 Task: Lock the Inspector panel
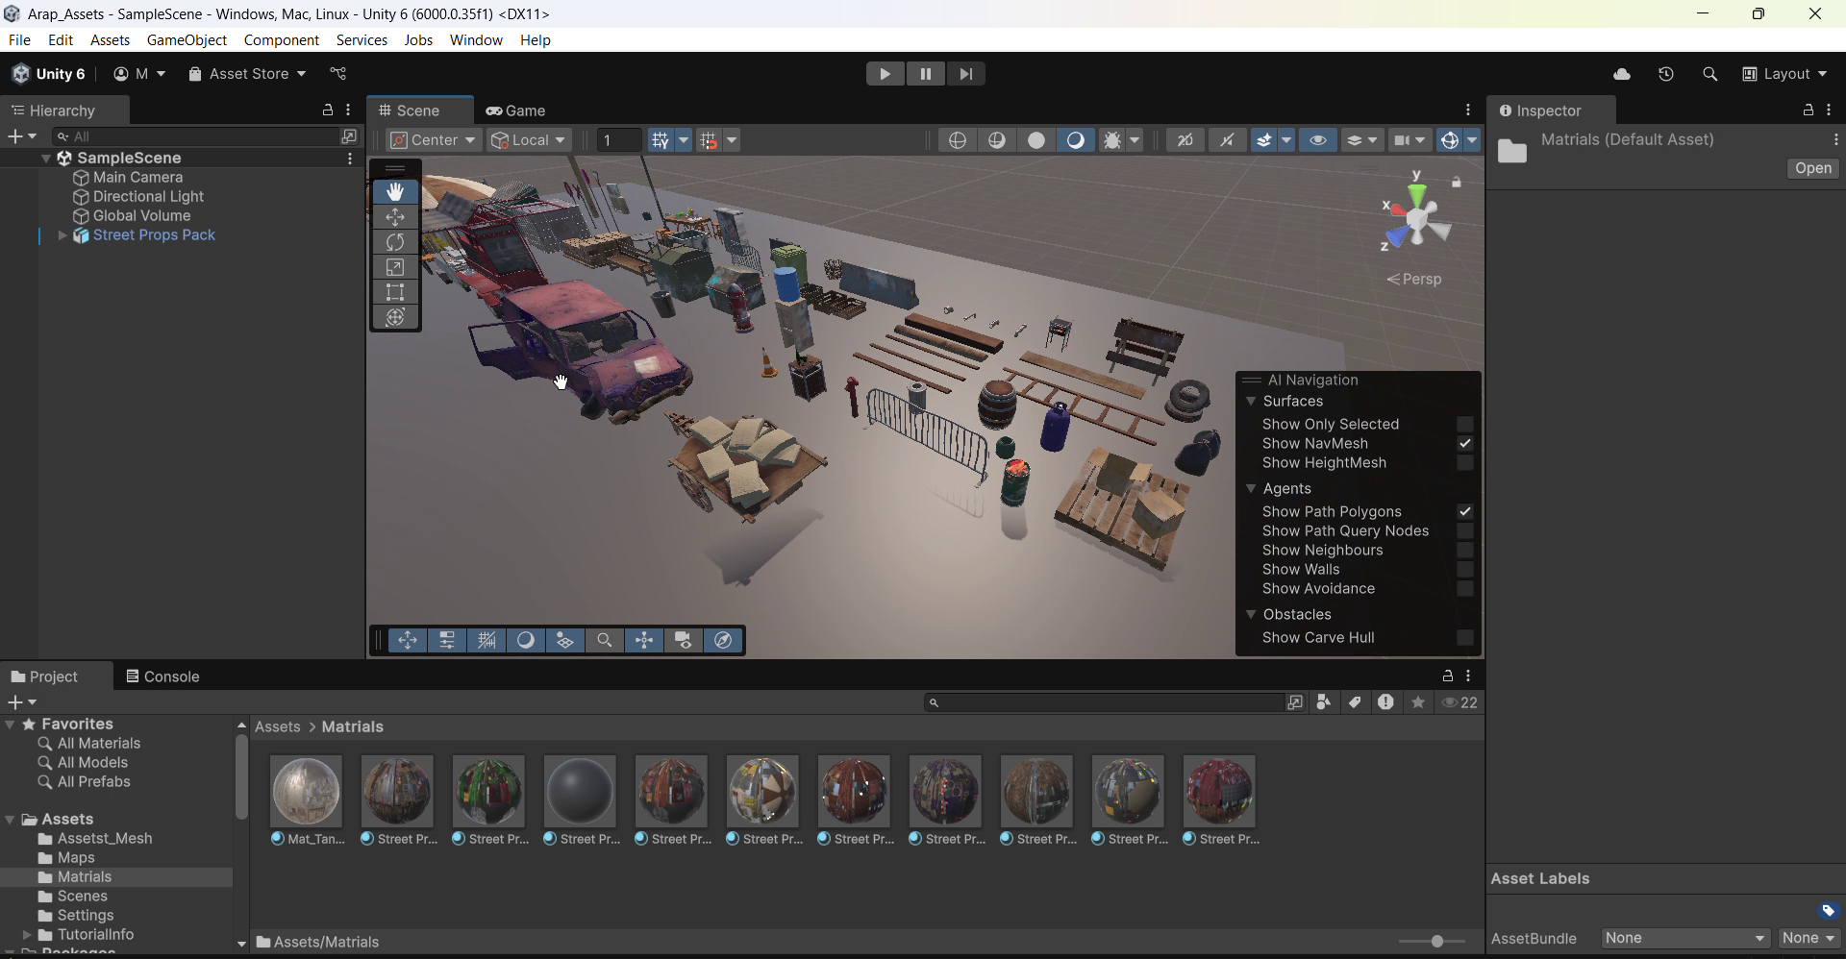click(x=1808, y=111)
